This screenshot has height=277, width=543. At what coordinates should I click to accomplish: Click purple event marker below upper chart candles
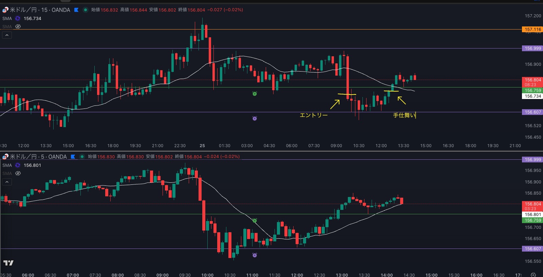tap(255, 118)
